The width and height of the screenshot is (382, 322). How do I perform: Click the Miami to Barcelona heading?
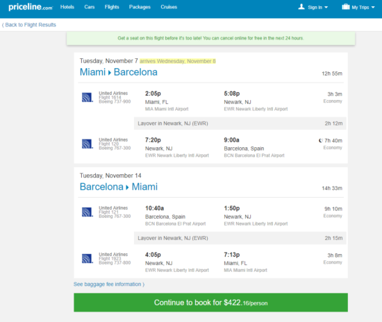[118, 72]
